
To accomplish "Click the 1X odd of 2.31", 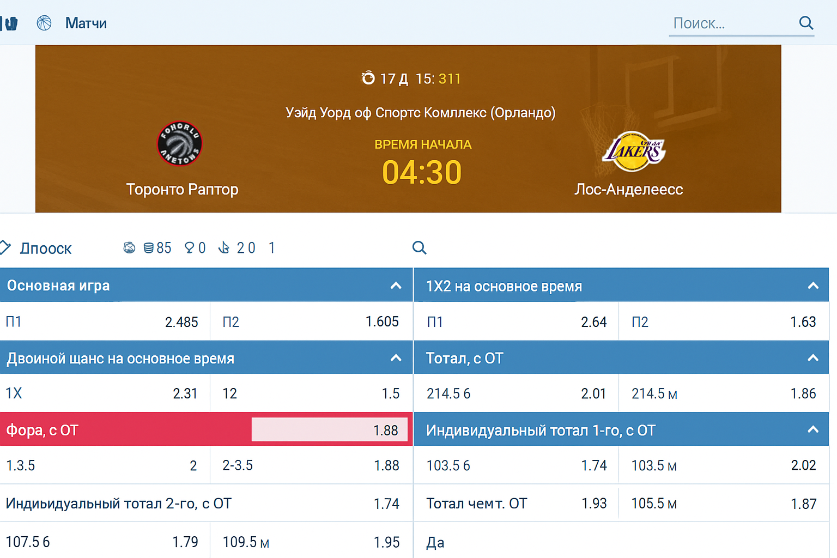I will 104,393.
